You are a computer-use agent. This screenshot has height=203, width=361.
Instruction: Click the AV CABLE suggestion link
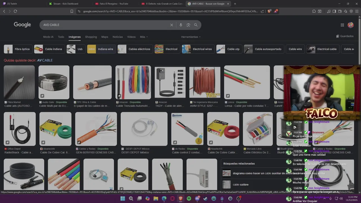point(45,60)
